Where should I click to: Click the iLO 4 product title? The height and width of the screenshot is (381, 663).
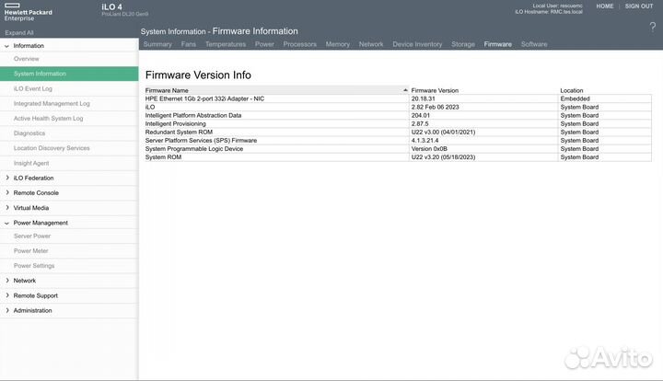click(112, 6)
